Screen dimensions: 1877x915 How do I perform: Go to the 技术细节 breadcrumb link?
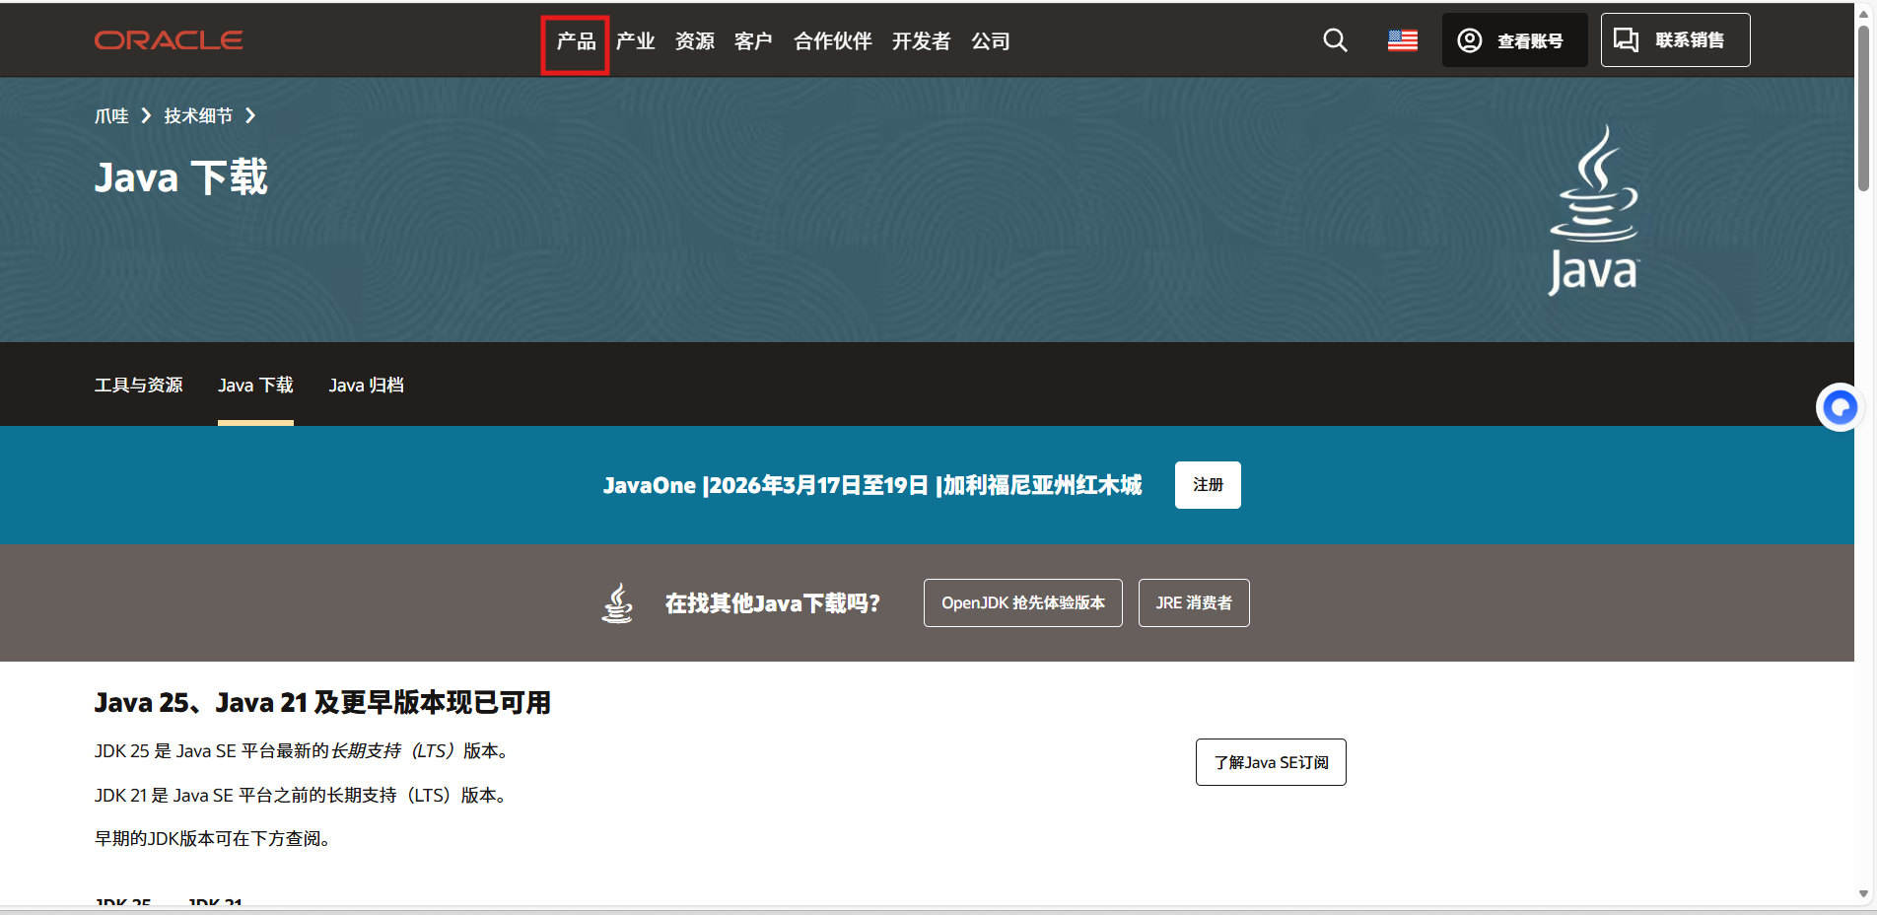pos(198,116)
